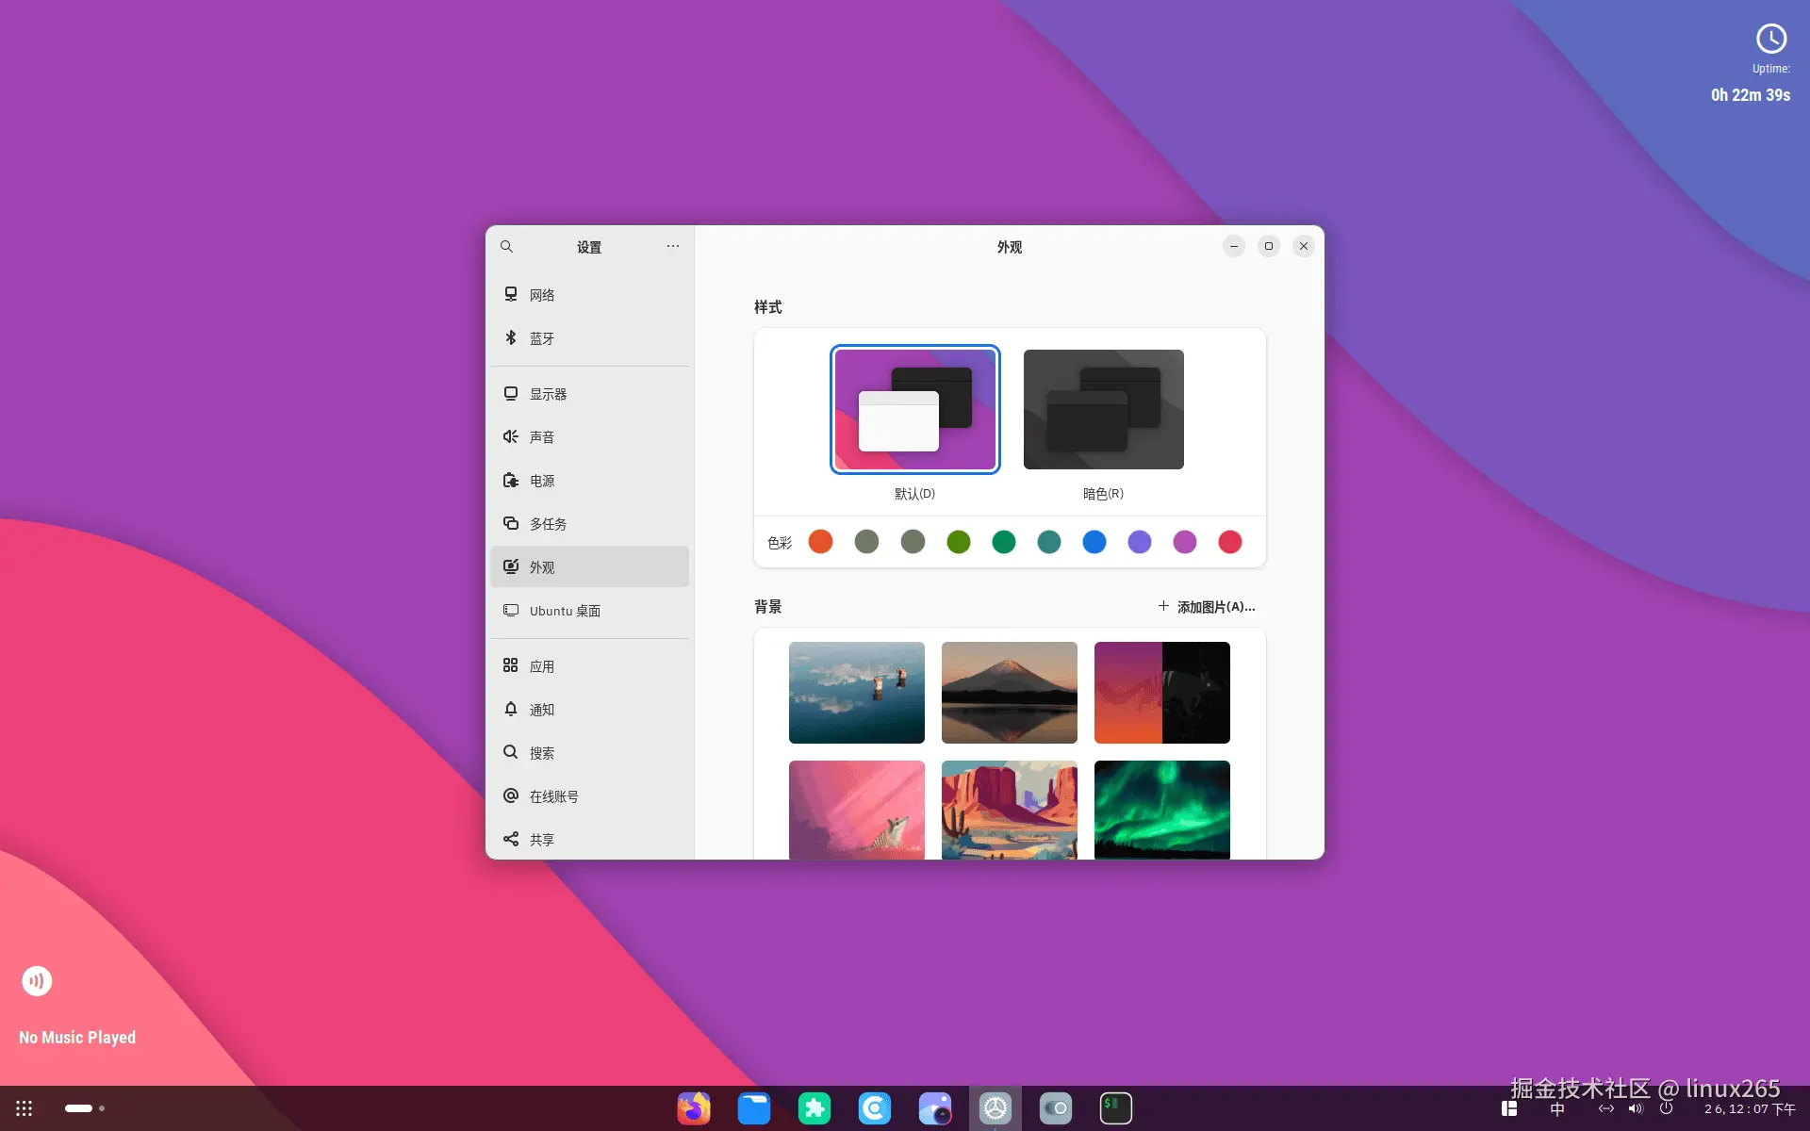The image size is (1810, 1131).
Task: Open the Files app from the dock
Action: pos(754,1108)
